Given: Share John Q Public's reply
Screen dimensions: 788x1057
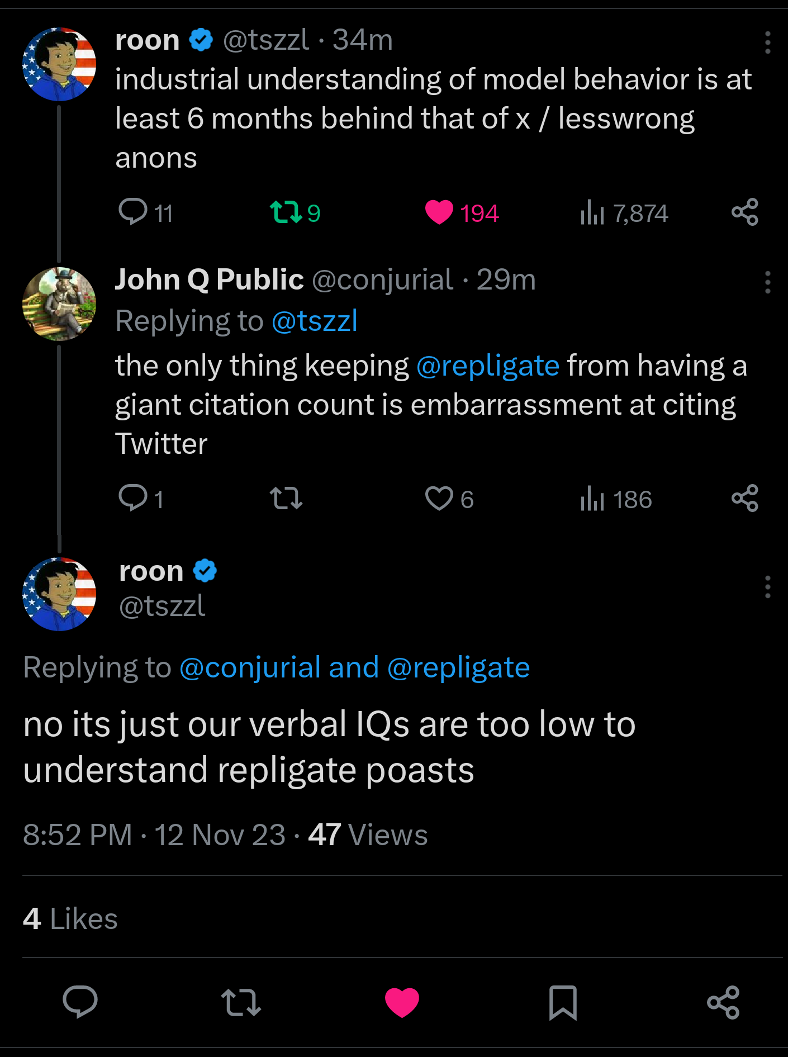Looking at the screenshot, I should click(x=744, y=498).
